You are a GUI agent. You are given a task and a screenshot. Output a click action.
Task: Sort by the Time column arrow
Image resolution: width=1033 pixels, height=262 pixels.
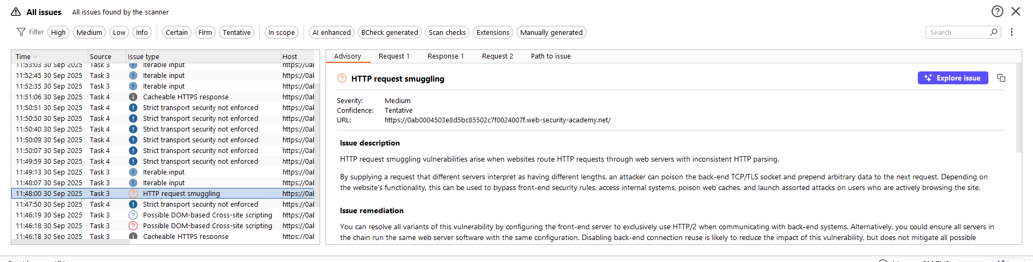click(x=36, y=56)
